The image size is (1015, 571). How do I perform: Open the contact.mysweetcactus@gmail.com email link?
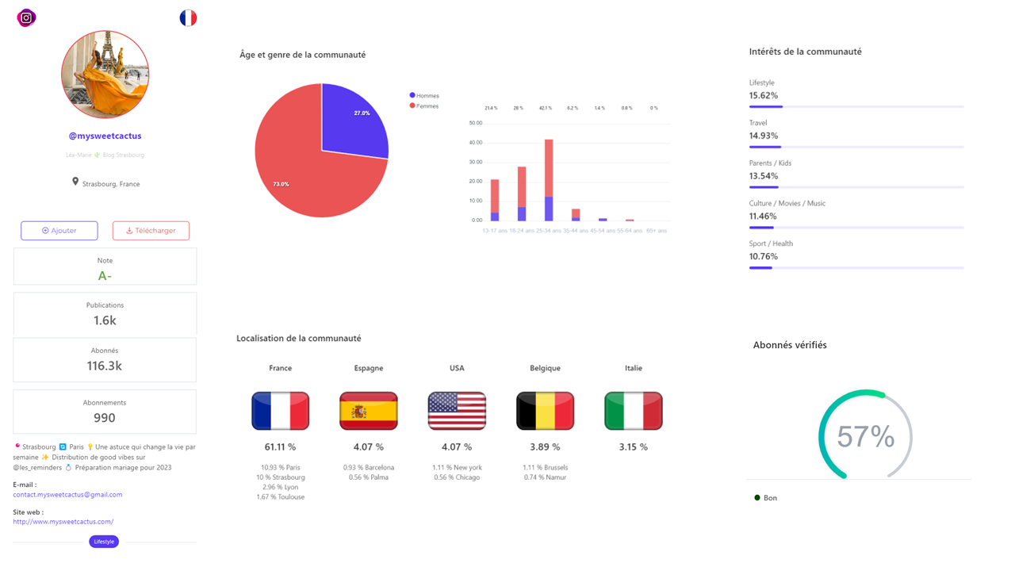[x=67, y=494]
